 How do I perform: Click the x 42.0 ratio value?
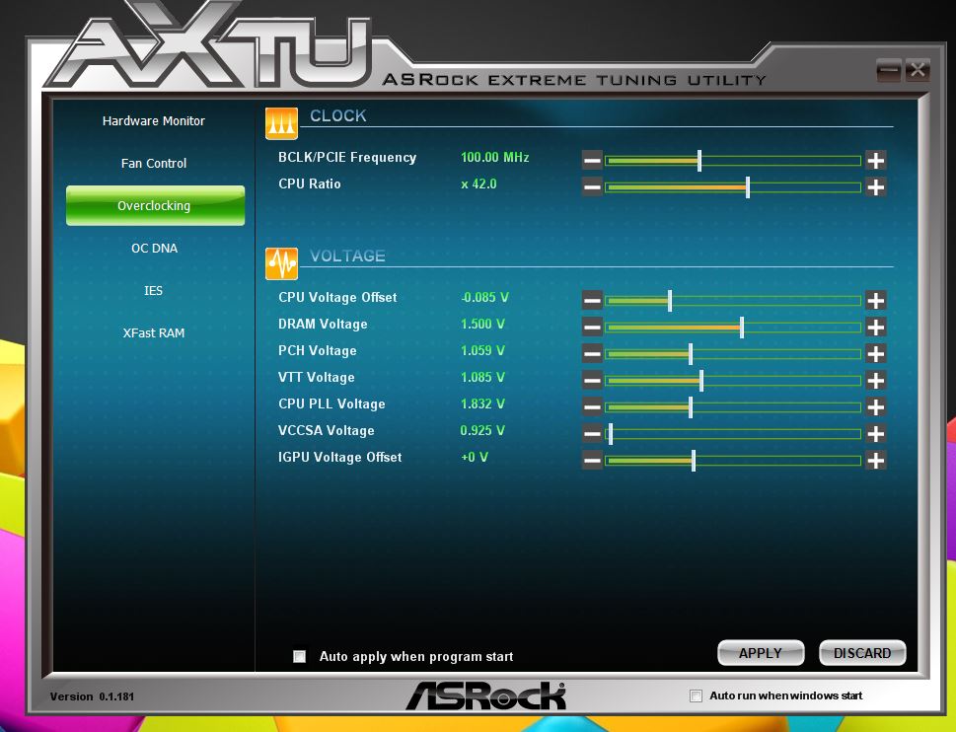pos(478,184)
